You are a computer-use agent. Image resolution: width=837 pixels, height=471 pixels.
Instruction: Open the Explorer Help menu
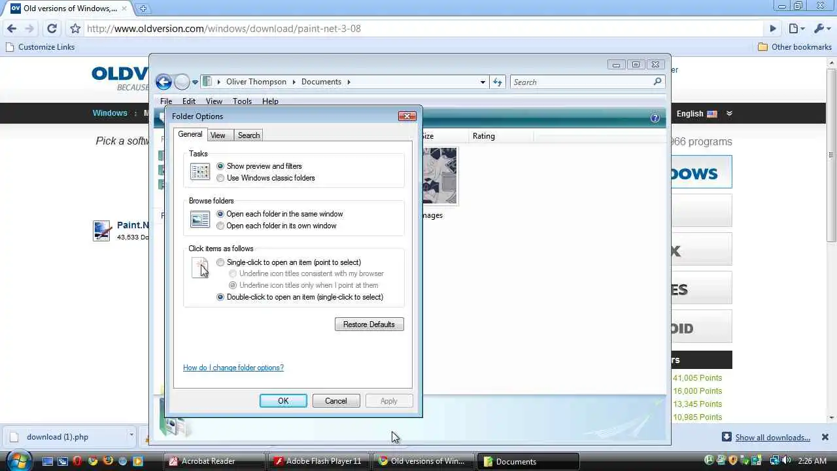click(270, 101)
